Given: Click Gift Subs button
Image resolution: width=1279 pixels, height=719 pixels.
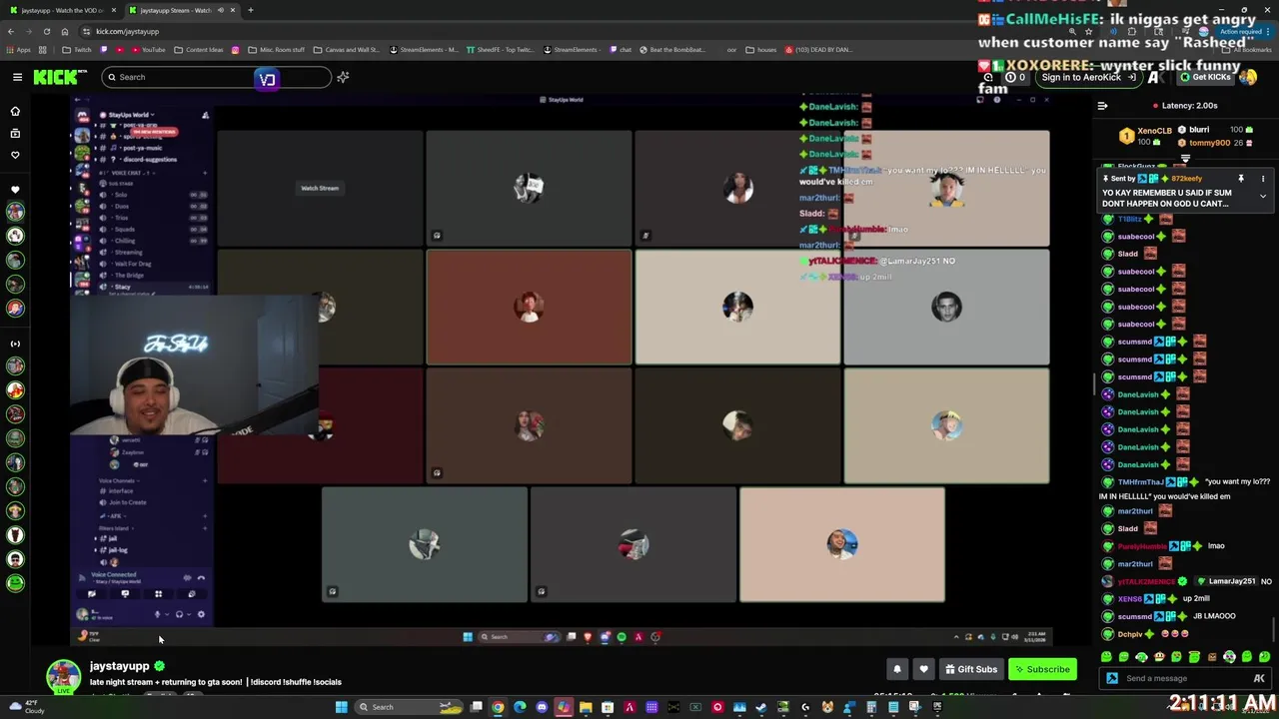Looking at the screenshot, I should click(x=969, y=669).
